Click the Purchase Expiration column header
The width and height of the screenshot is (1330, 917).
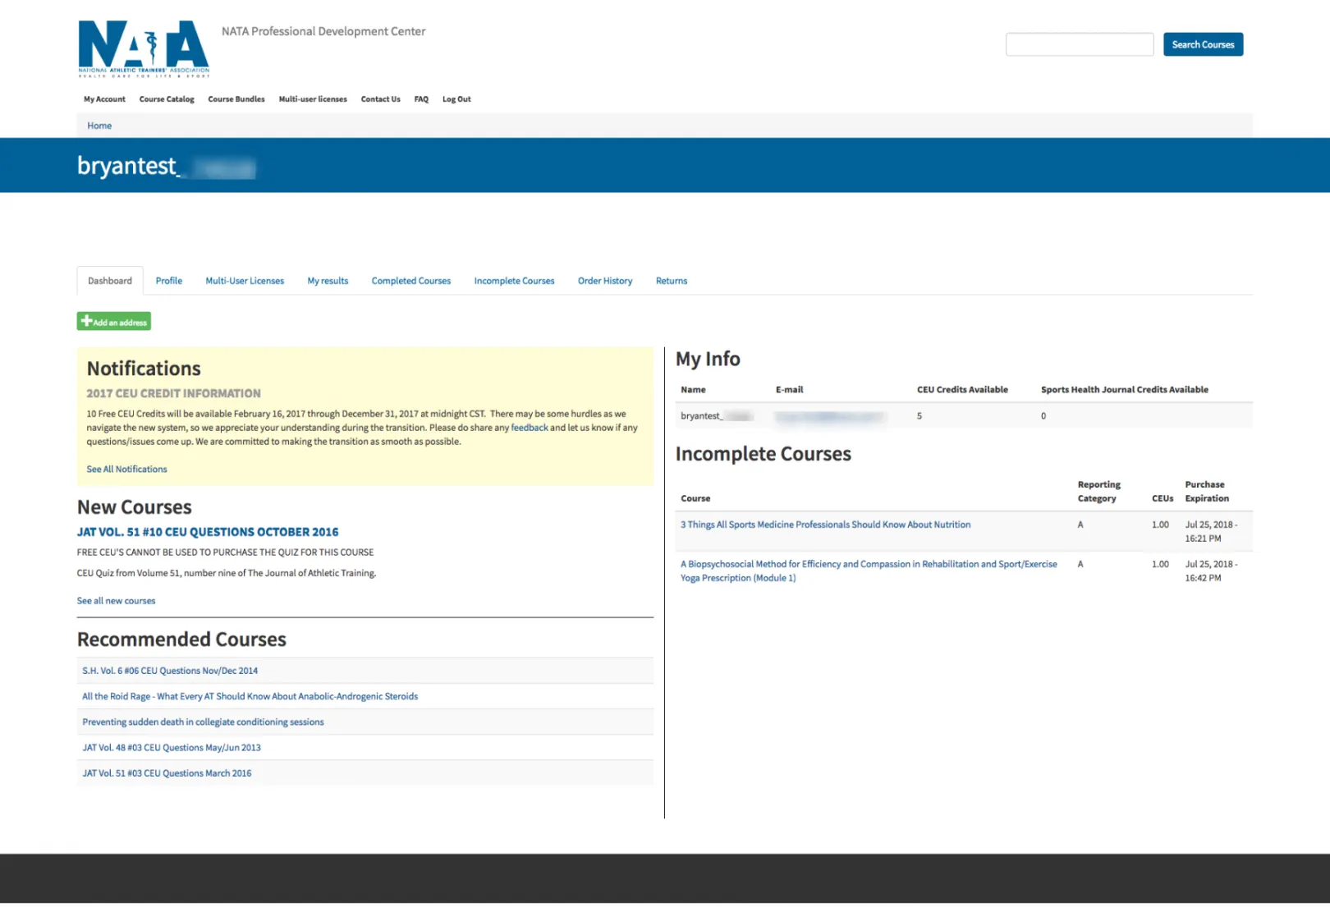coord(1207,491)
